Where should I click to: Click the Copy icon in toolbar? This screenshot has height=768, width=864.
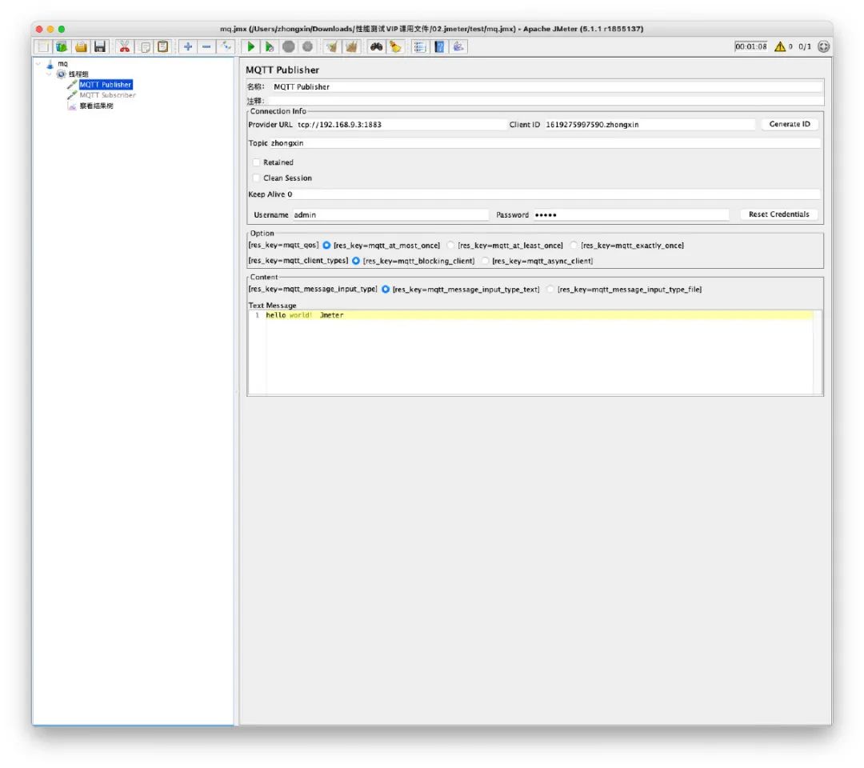click(x=144, y=47)
